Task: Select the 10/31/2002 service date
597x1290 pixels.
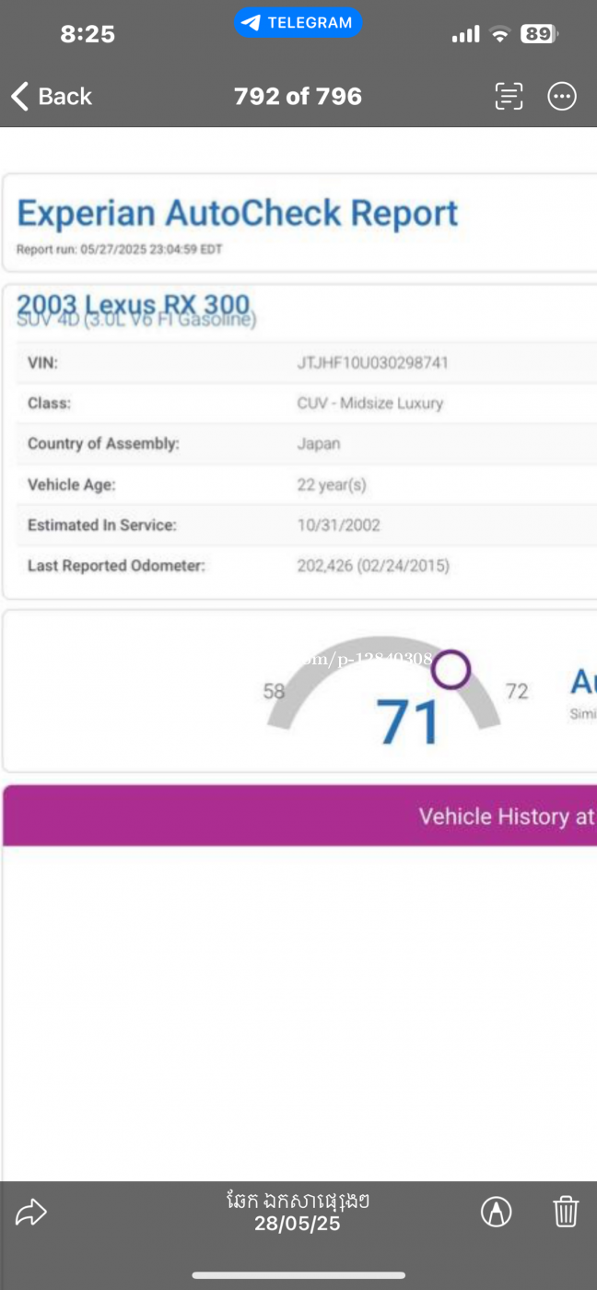Action: pyautogui.click(x=338, y=524)
